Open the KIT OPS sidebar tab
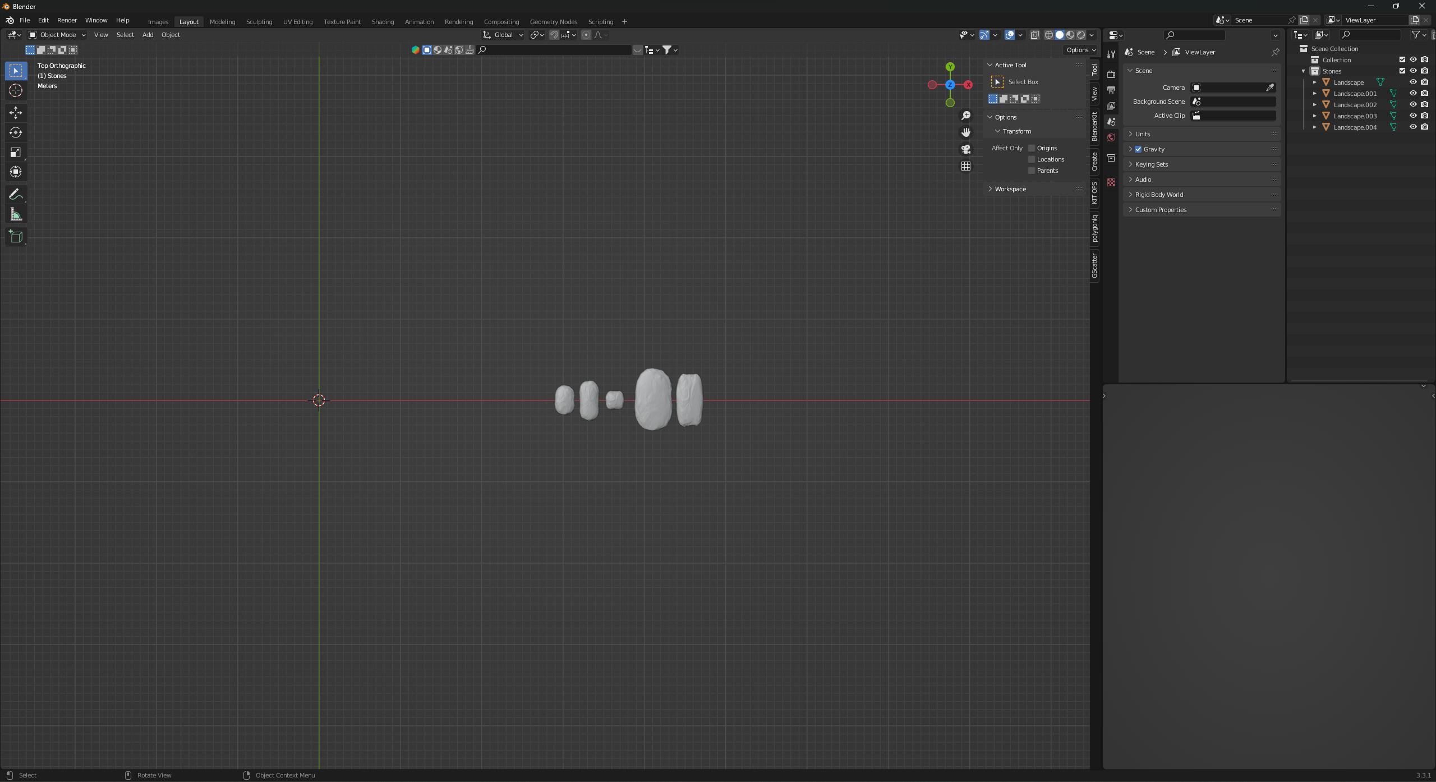This screenshot has height=782, width=1436. pos(1094,193)
